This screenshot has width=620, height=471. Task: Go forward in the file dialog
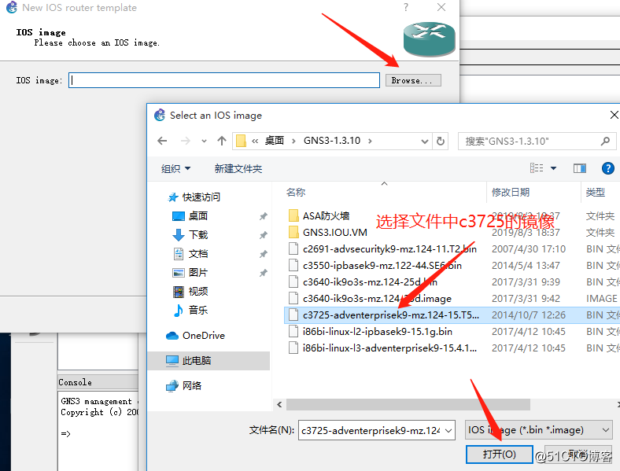tap(185, 141)
